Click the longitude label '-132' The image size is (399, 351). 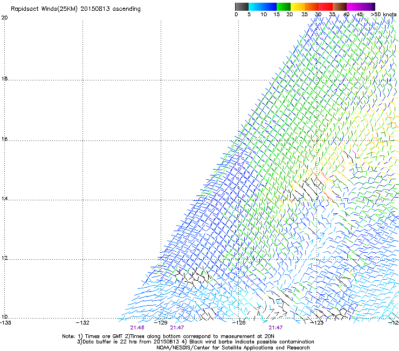[82, 323]
